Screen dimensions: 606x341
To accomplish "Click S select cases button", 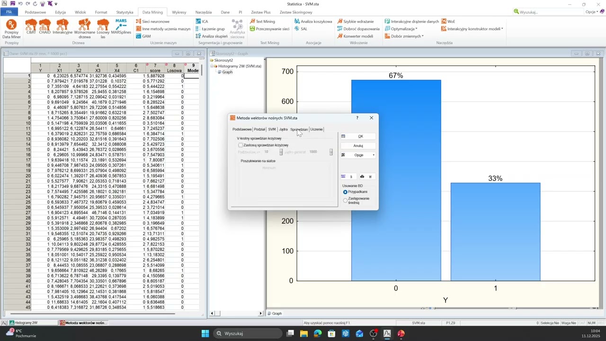I will click(348, 177).
